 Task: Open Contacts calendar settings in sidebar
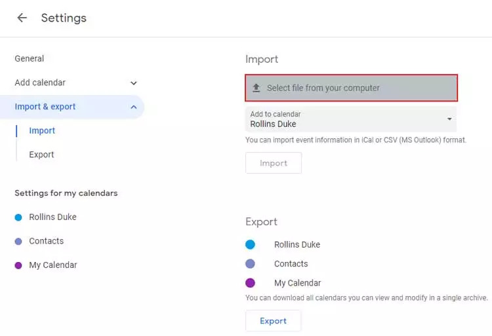(x=47, y=241)
